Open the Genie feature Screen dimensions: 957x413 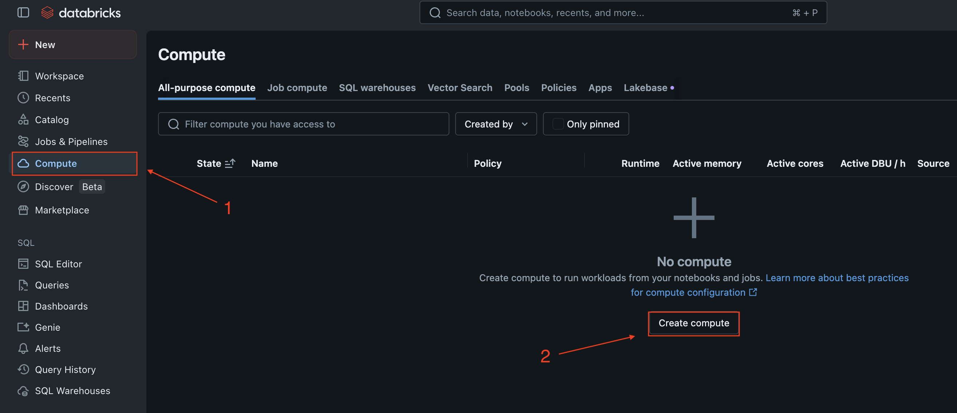click(x=48, y=327)
